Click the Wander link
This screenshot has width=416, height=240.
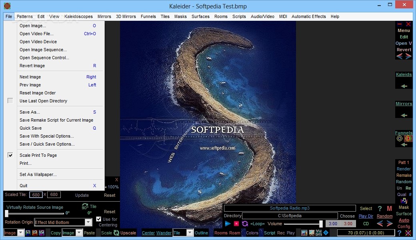pyautogui.click(x=164, y=233)
